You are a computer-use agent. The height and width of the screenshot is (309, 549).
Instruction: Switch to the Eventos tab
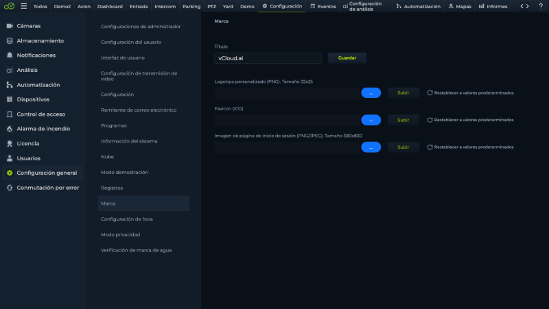pos(323,6)
